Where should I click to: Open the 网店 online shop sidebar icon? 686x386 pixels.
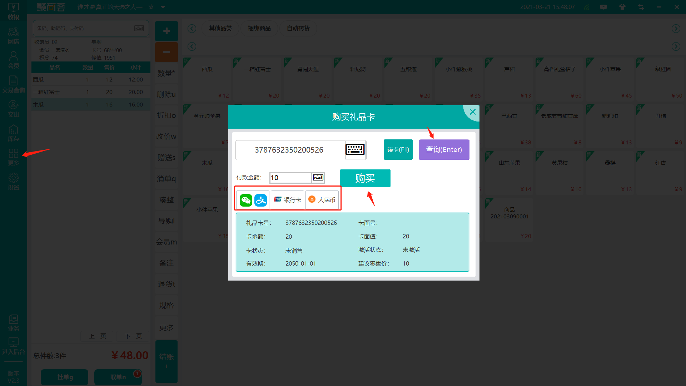(14, 36)
